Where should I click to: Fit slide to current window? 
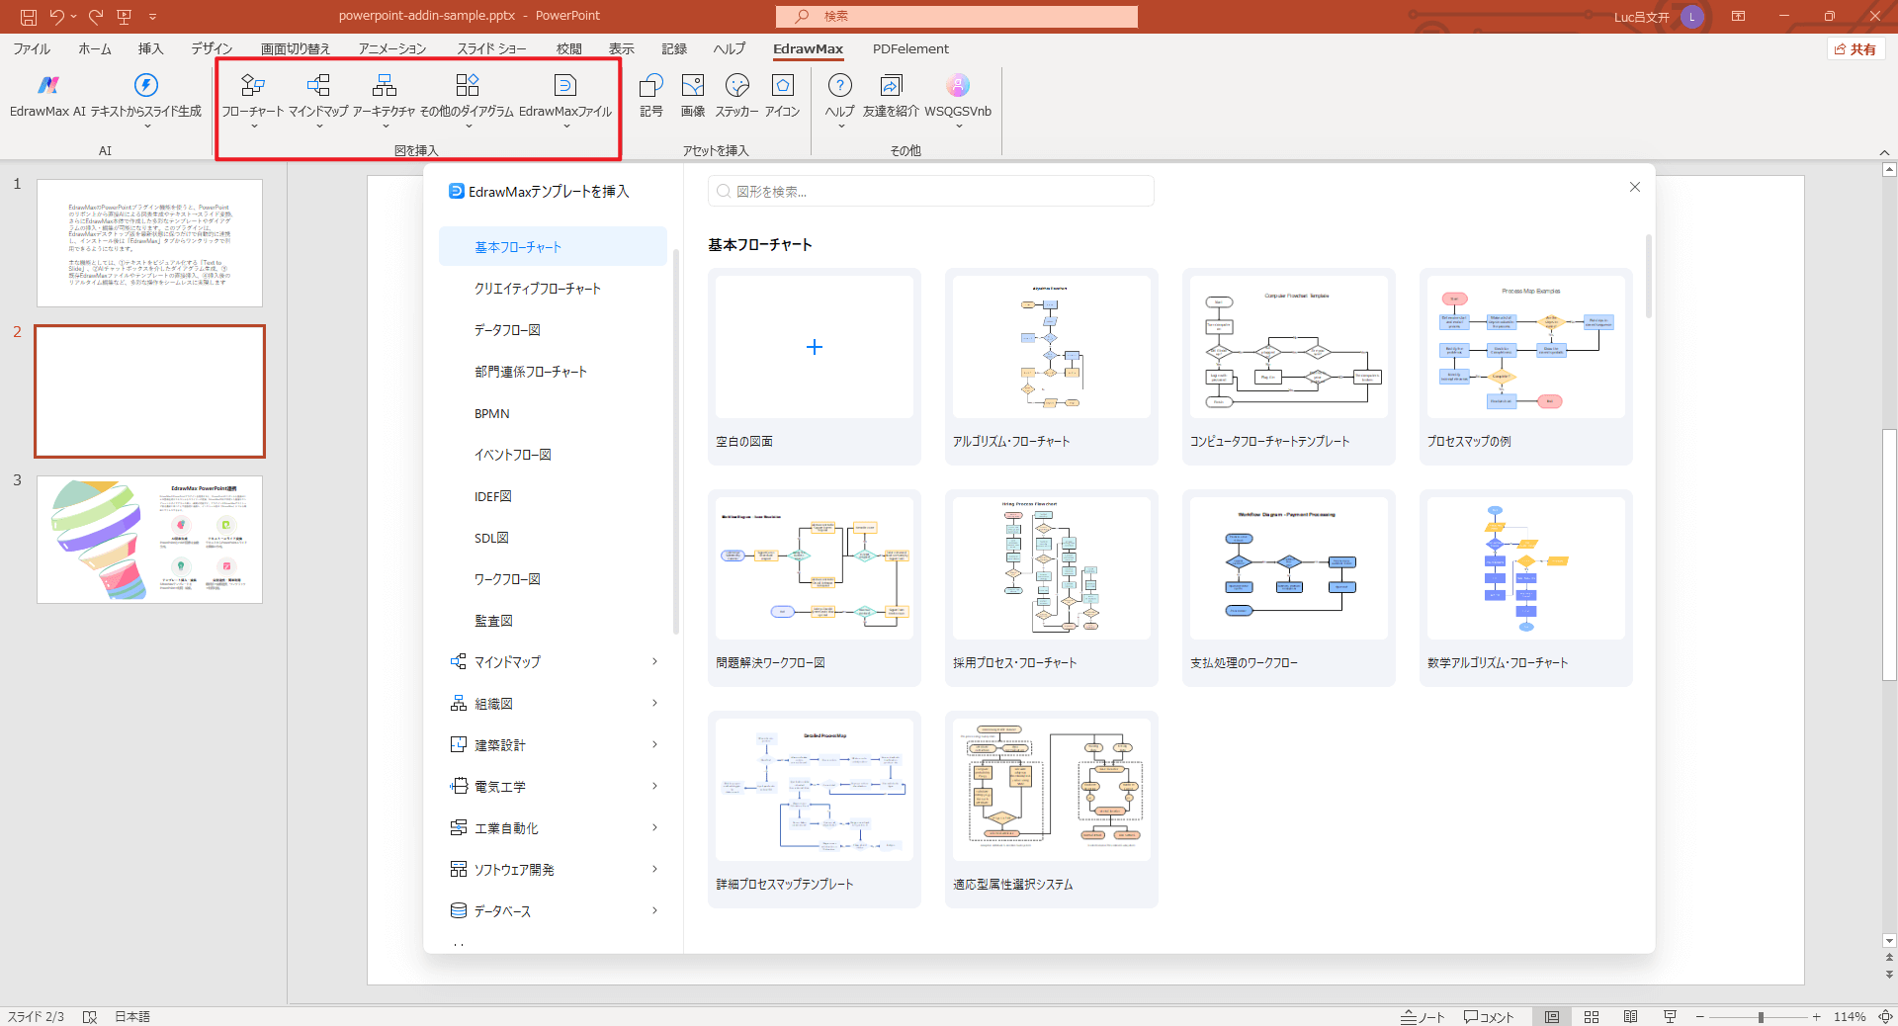pos(1885,1016)
